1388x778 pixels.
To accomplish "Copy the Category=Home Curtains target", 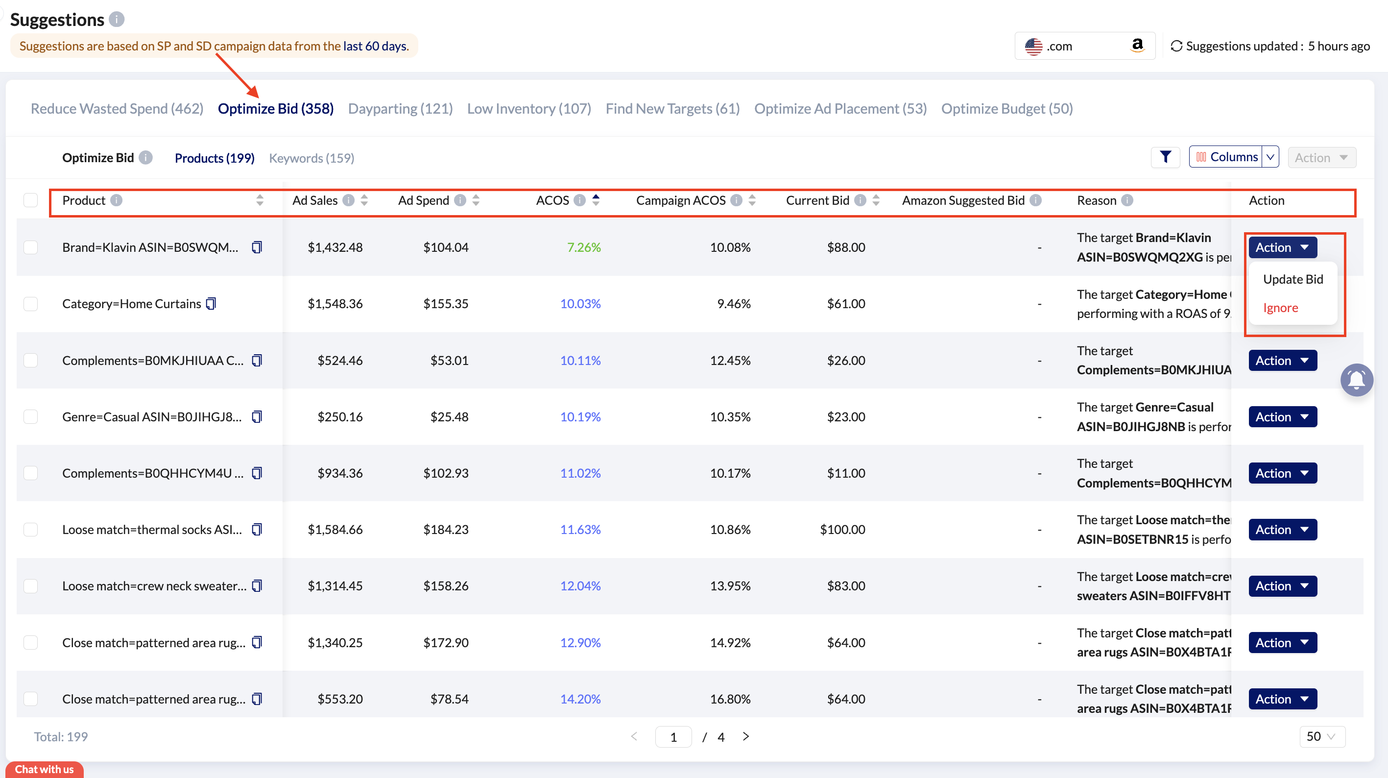I will (x=211, y=304).
